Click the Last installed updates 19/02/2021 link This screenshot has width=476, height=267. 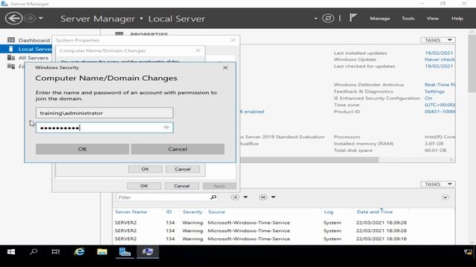[439, 53]
